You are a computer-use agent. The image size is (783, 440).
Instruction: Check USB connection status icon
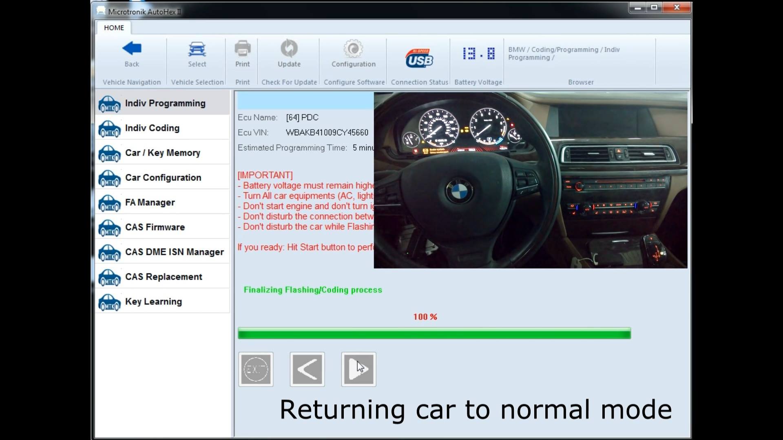419,59
